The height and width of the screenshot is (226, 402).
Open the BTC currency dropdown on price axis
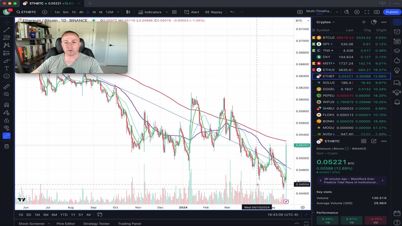coord(302,21)
